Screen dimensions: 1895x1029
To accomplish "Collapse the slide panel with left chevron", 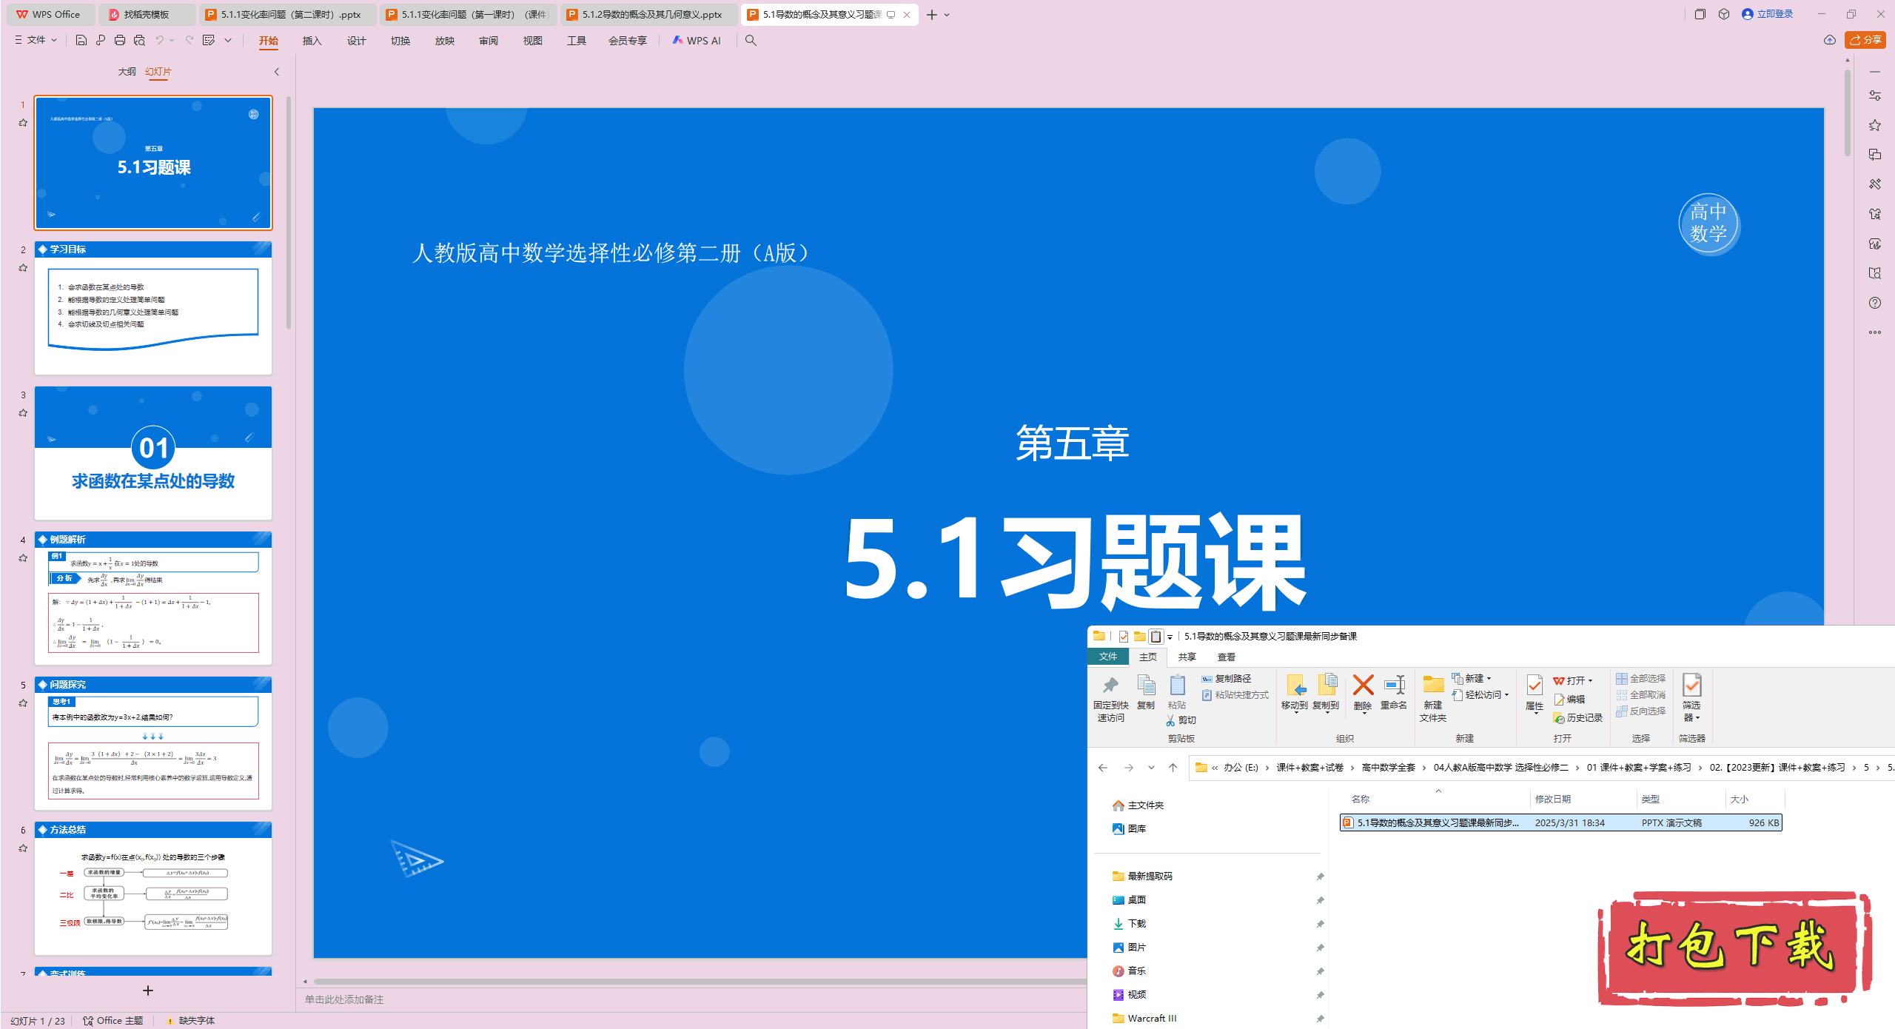I will 277,72.
